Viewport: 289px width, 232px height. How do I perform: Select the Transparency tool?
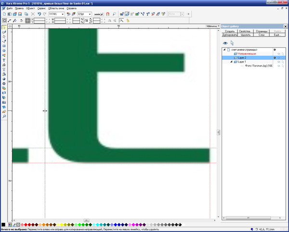click(x=4, y=69)
